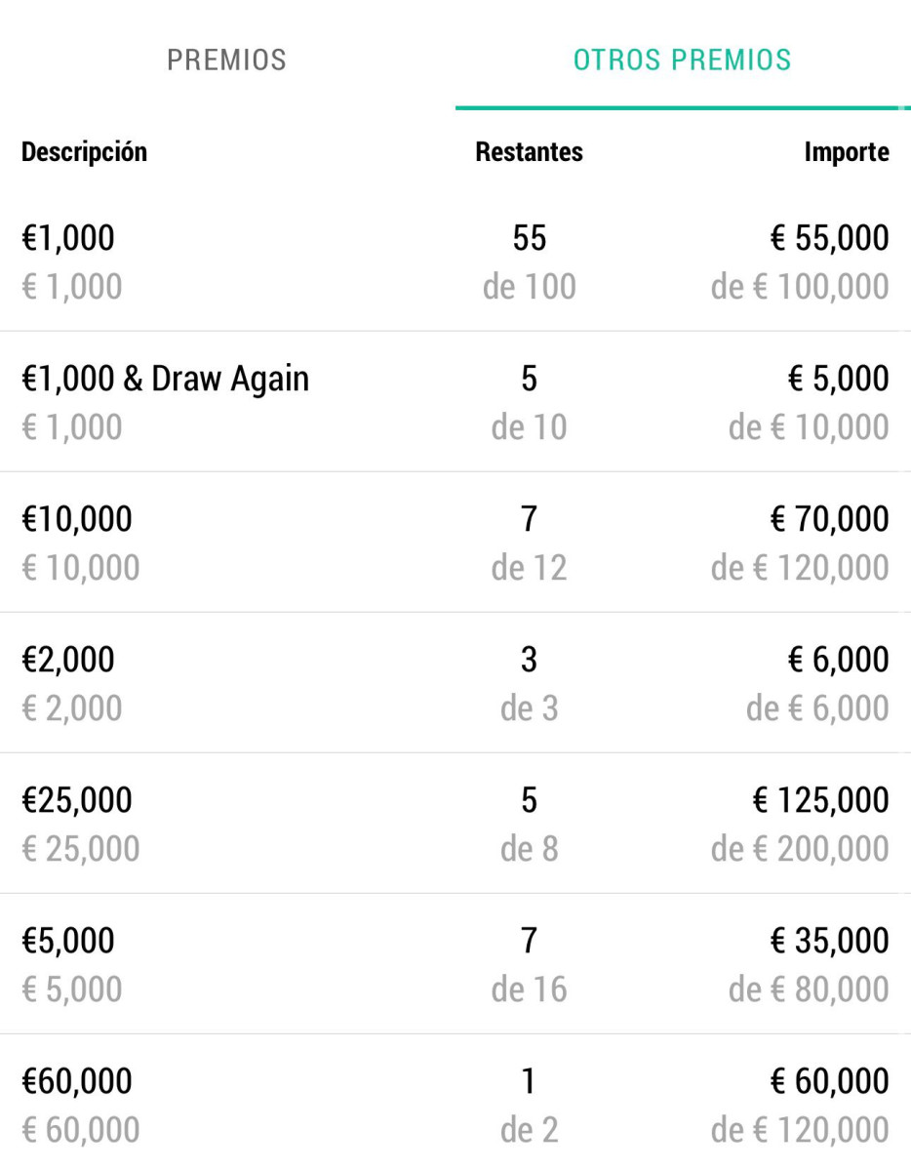Tap the €2,000 prize entry

(68, 660)
